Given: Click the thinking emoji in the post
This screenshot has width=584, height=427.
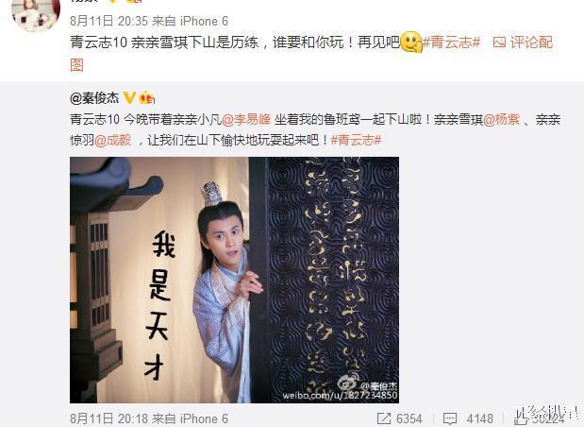Looking at the screenshot, I should click(x=410, y=42).
